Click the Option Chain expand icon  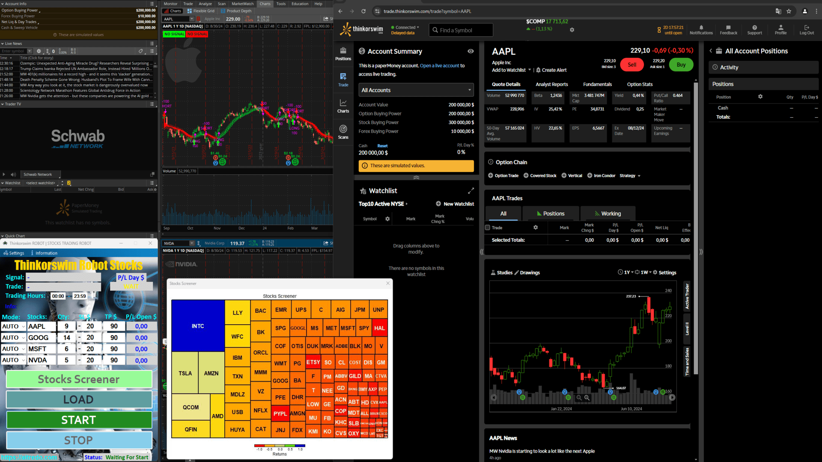[x=490, y=162]
